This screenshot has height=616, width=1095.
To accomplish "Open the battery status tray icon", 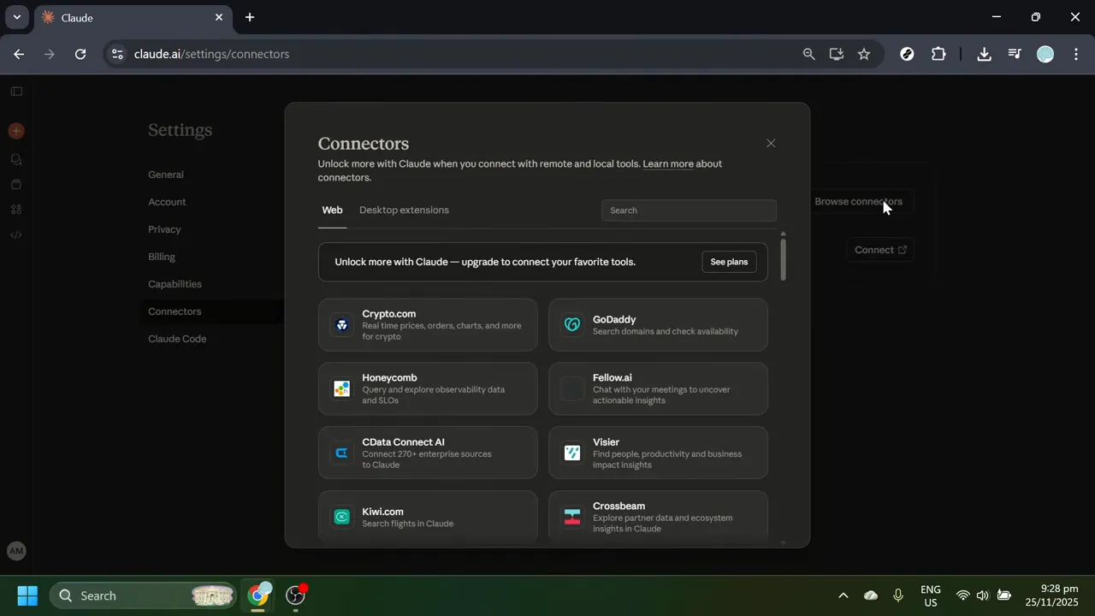I will coord(1004,595).
